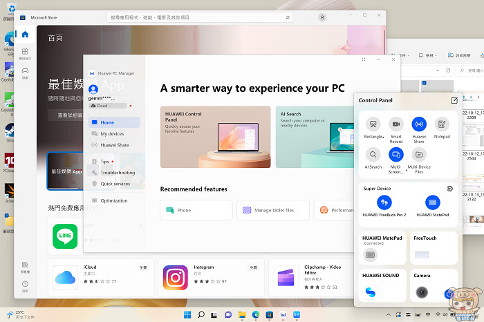484x322 pixels.
Task: Click the Performance recommended feature button
Action: click(334, 210)
